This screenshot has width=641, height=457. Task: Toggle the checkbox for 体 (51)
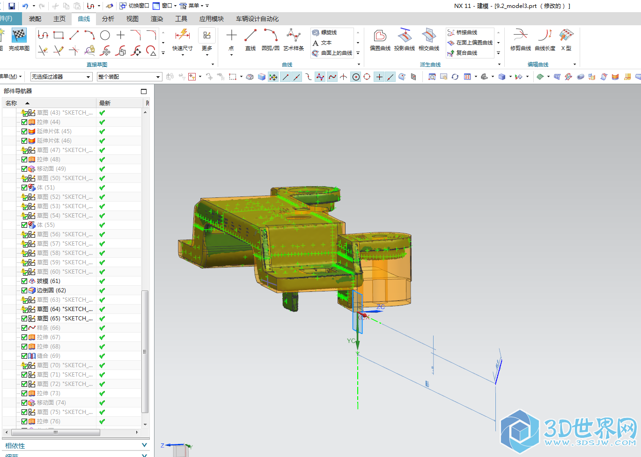[24, 188]
